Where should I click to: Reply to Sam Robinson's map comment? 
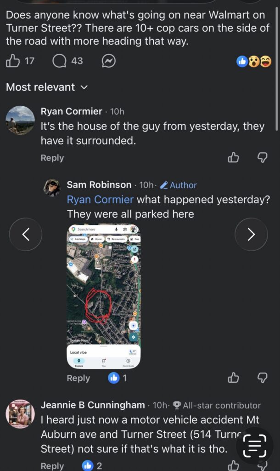click(78, 378)
